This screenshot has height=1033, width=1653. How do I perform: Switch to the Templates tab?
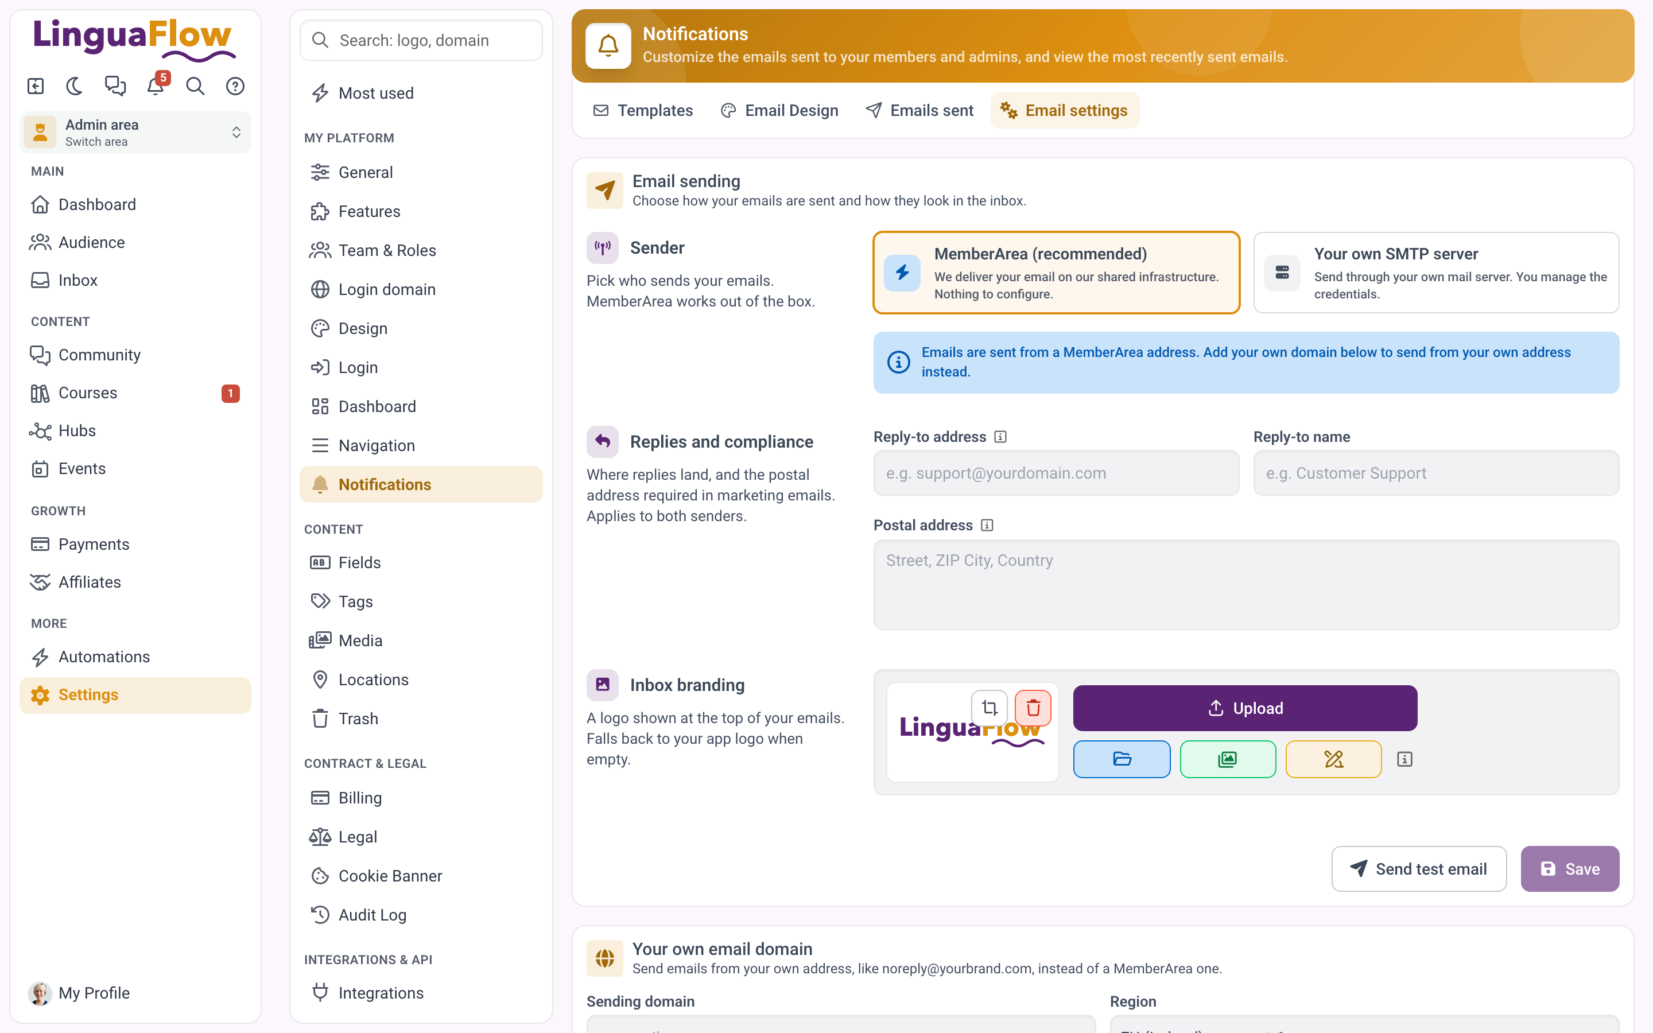coord(643,110)
